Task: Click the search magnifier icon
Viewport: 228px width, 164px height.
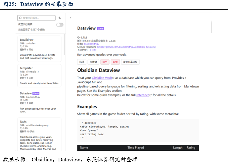Action: click(x=21, y=18)
